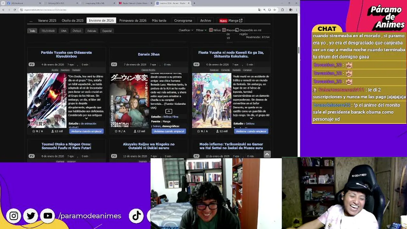The height and width of the screenshot is (229, 407).
Task: Open the Verano 2025 season tab
Action: (47, 20)
